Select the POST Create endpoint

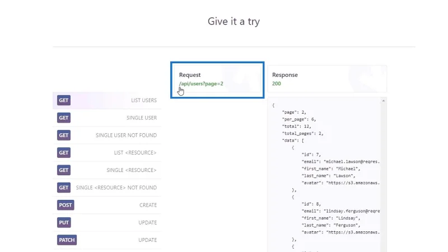tap(107, 205)
